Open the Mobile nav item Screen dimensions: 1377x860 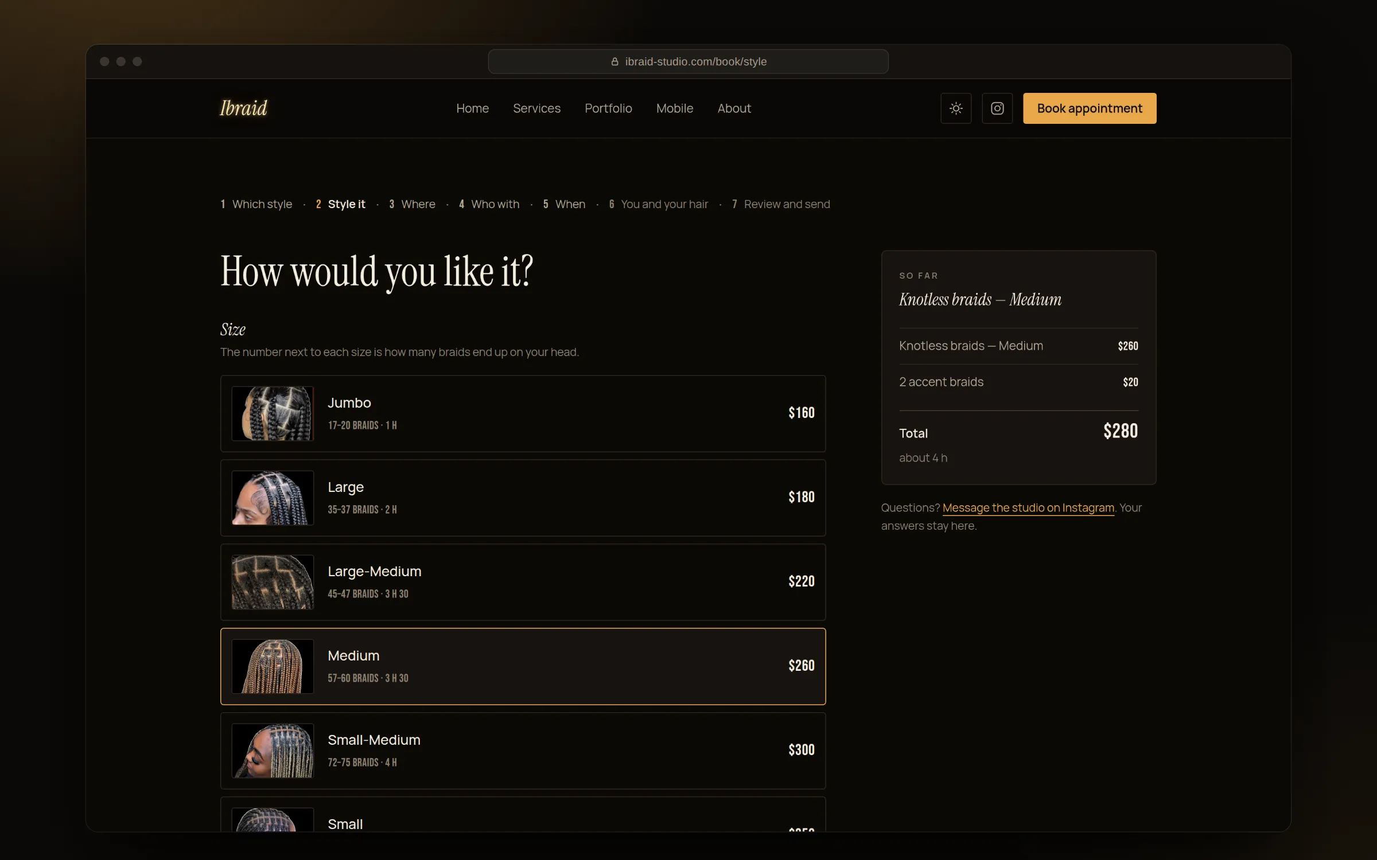click(x=675, y=108)
